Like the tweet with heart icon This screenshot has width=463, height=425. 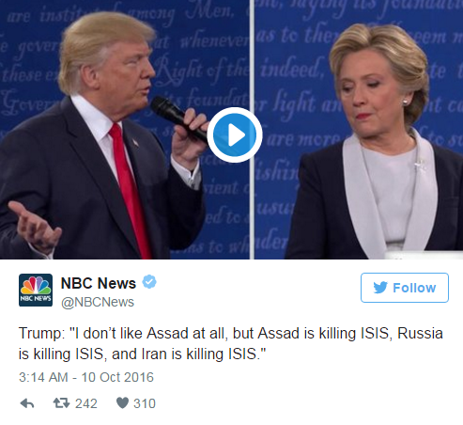122,403
